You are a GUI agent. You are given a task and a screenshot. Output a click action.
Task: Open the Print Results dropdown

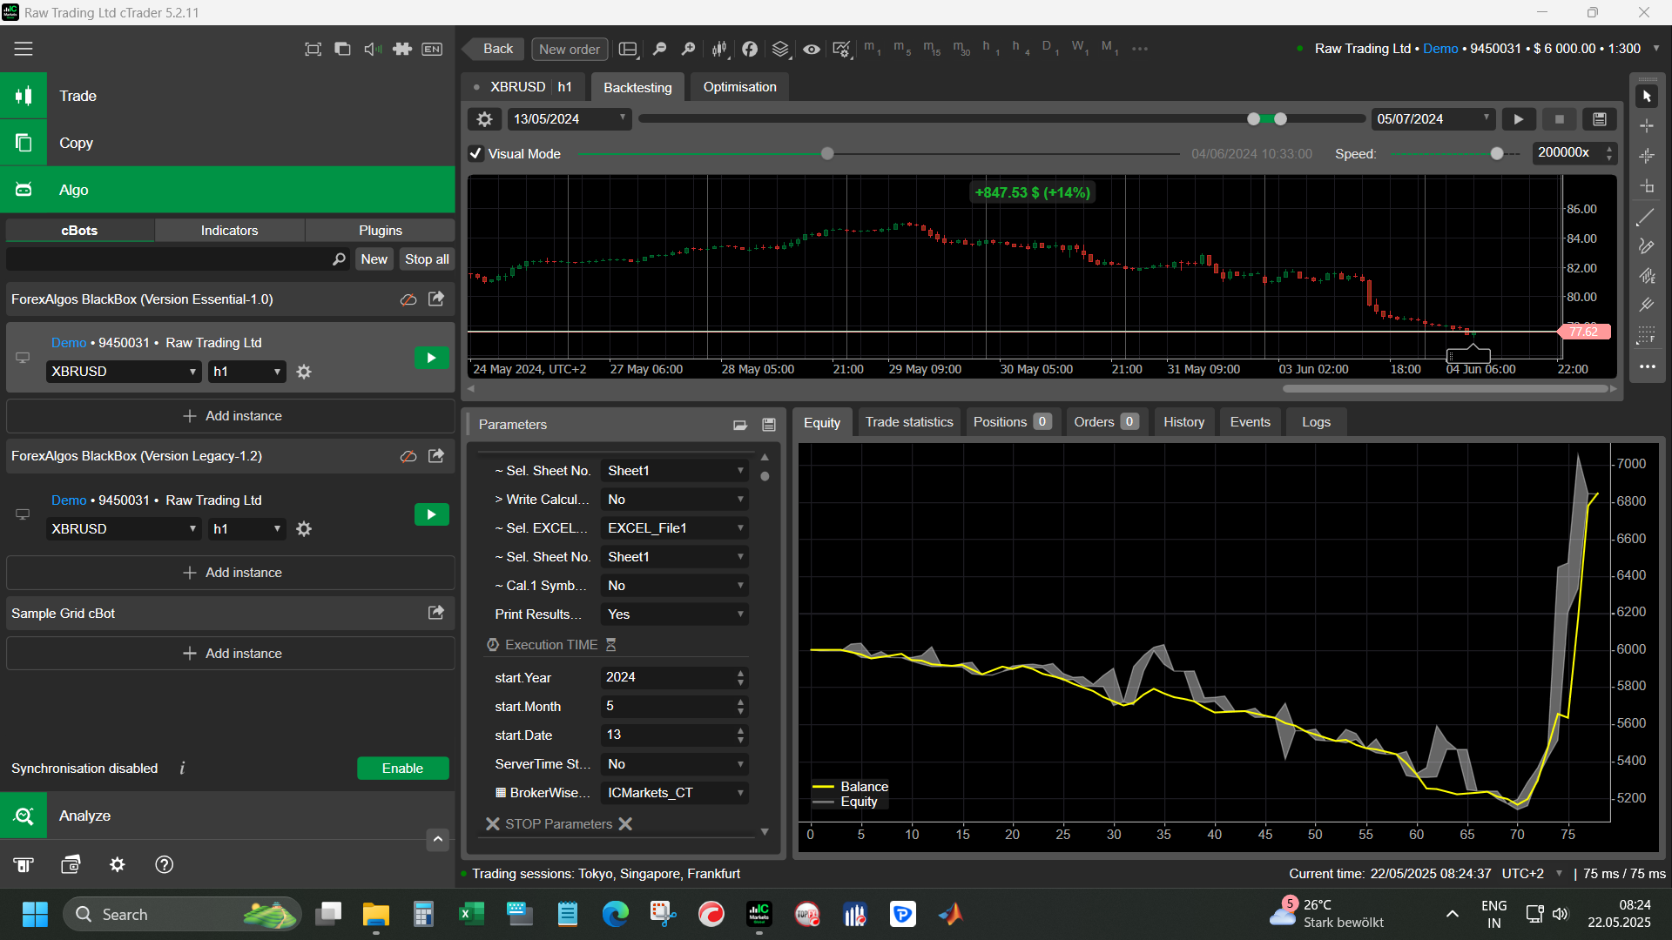[674, 614]
